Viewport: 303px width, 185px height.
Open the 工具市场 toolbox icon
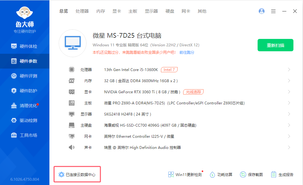coord(14,135)
